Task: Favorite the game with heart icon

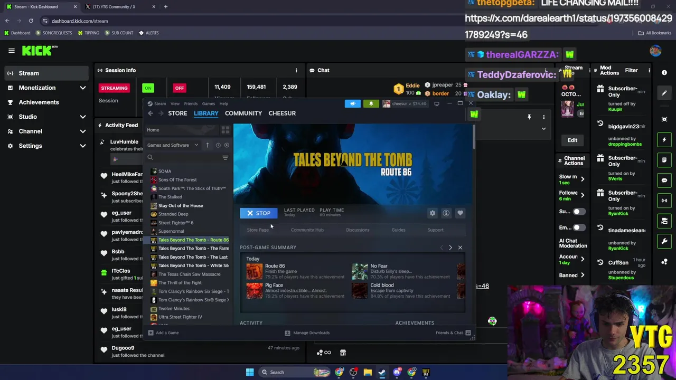Action: (460, 213)
